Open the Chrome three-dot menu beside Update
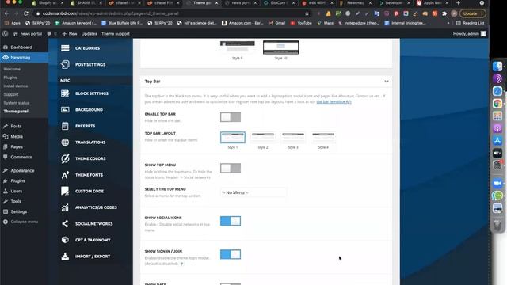 pyautogui.click(x=482, y=13)
